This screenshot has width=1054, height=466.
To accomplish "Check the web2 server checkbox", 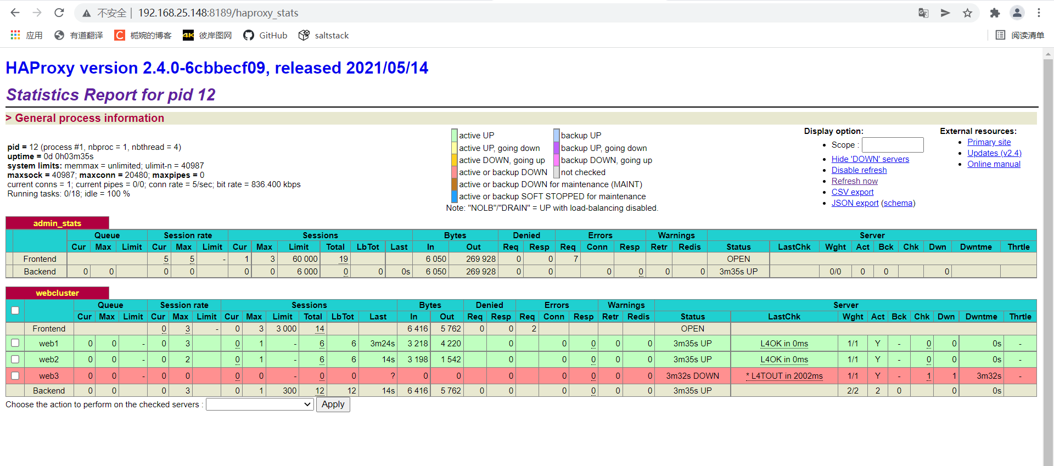I will (x=15, y=359).
